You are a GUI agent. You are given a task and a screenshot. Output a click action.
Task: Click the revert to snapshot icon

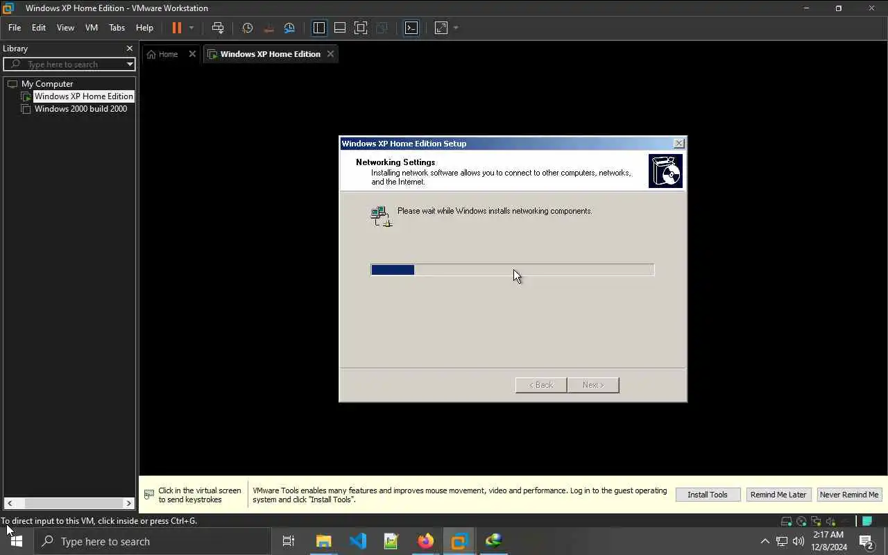click(x=268, y=28)
